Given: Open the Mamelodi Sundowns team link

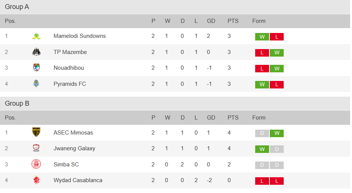Looking at the screenshot, I should point(80,36).
